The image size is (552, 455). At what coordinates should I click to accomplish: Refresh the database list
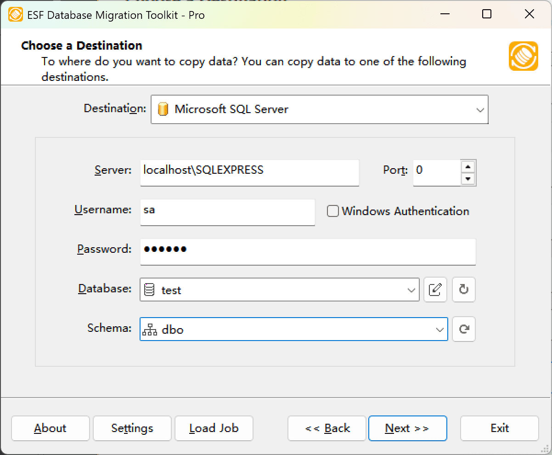click(x=463, y=290)
